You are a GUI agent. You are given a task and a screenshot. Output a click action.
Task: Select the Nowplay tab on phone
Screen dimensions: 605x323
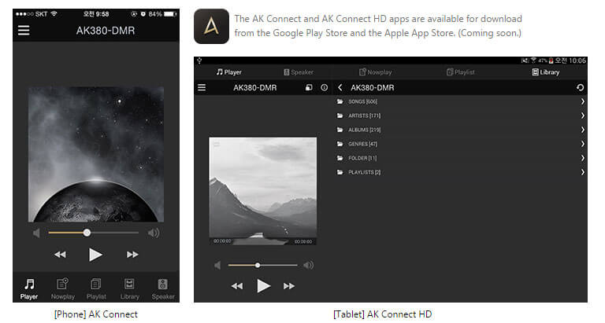[62, 288]
